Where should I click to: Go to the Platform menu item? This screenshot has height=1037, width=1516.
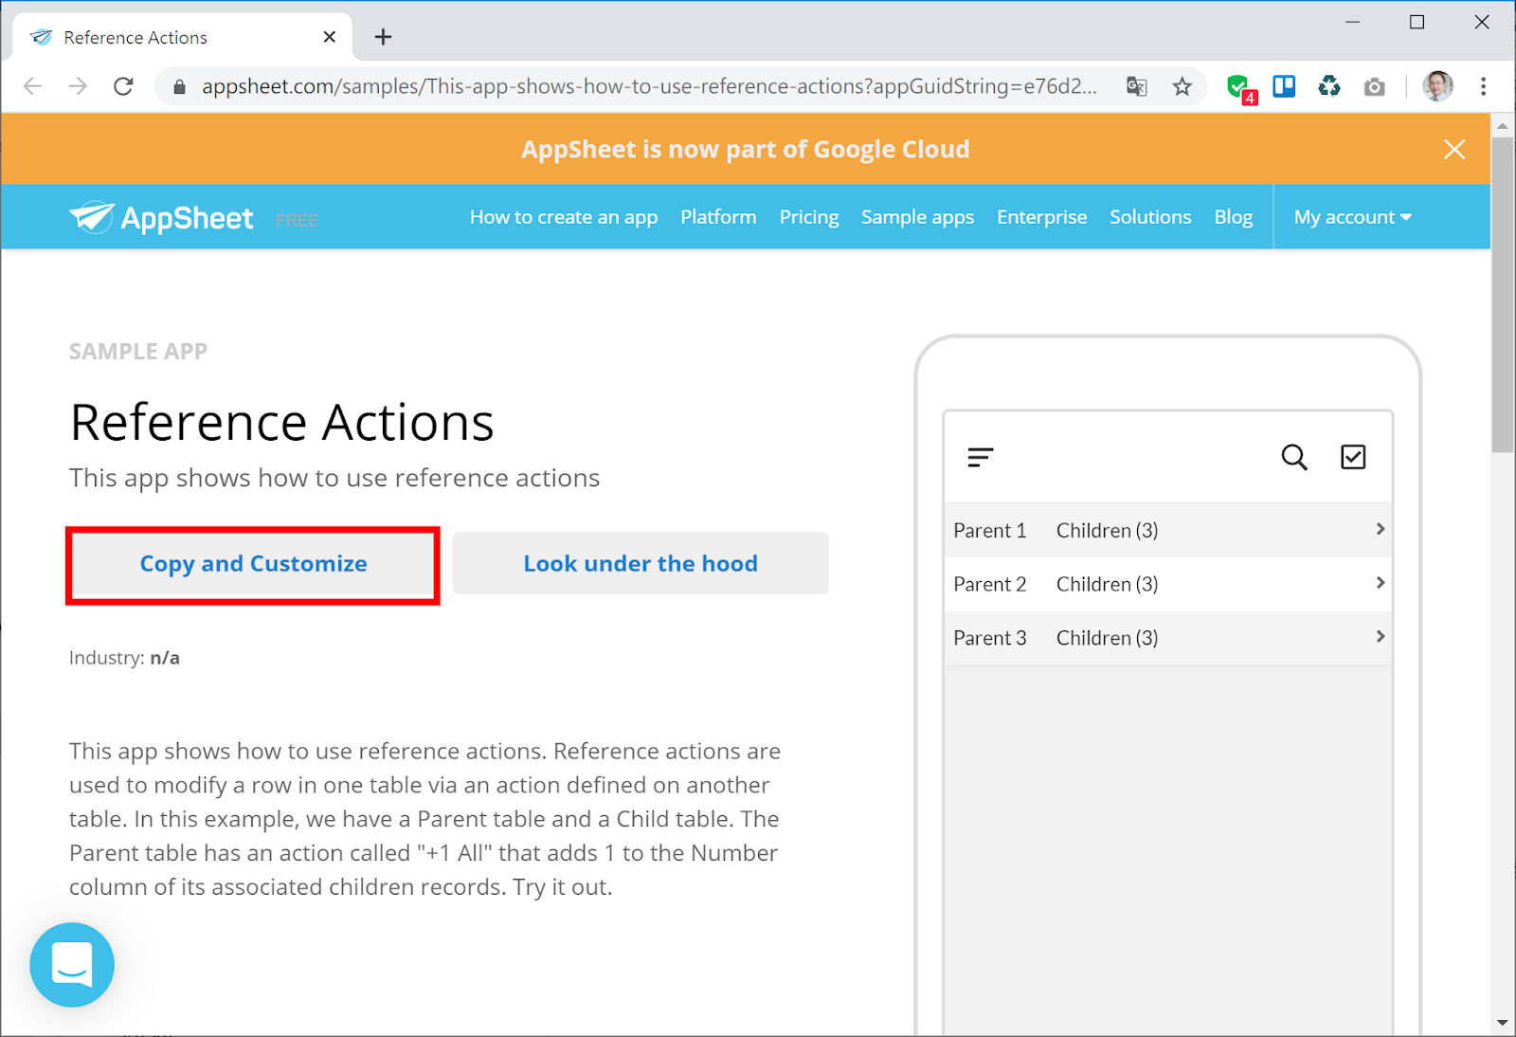[x=718, y=217]
